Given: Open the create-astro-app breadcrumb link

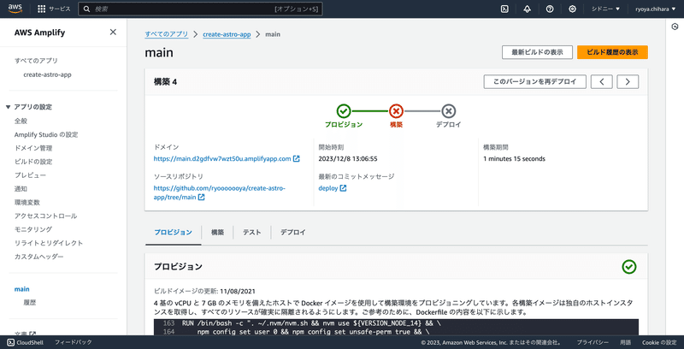Looking at the screenshot, I should click(x=227, y=34).
